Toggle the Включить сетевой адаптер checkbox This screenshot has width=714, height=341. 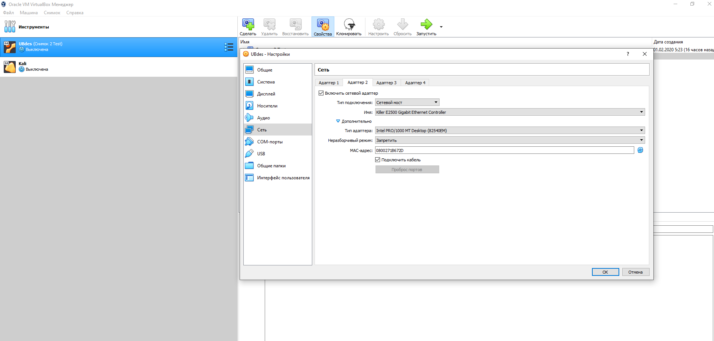pyautogui.click(x=321, y=93)
